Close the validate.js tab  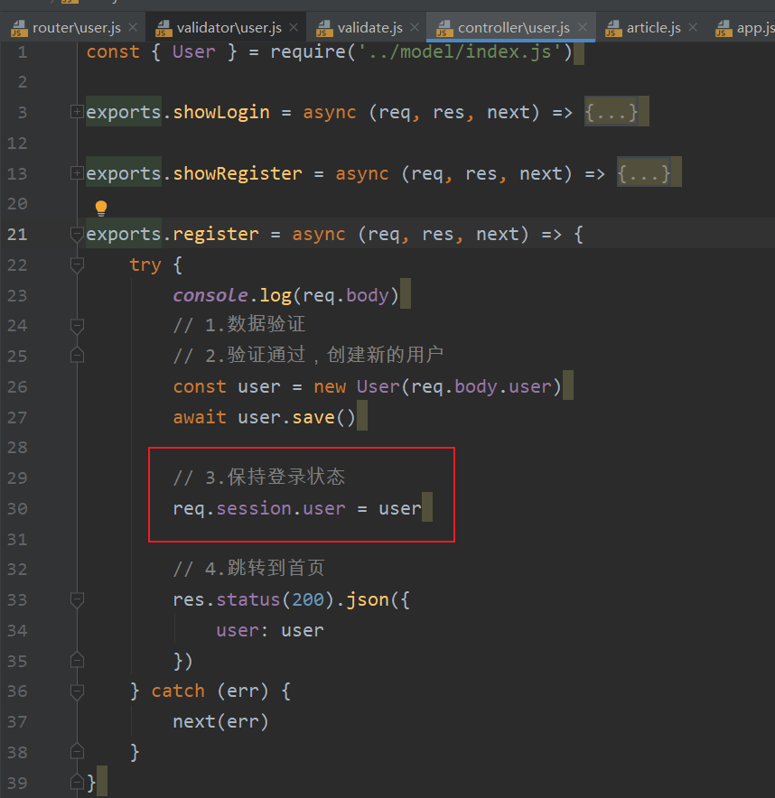click(415, 27)
